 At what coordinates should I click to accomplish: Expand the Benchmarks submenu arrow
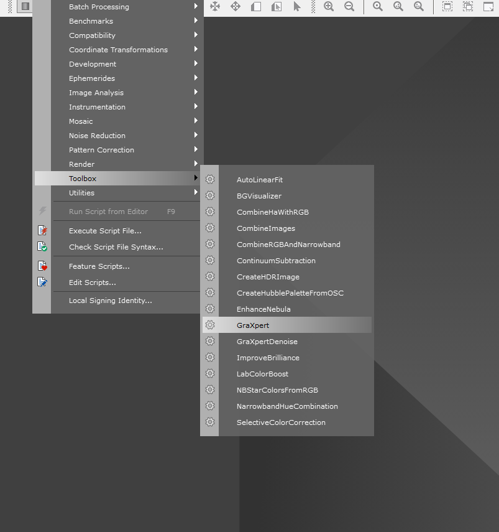pyautogui.click(x=196, y=21)
